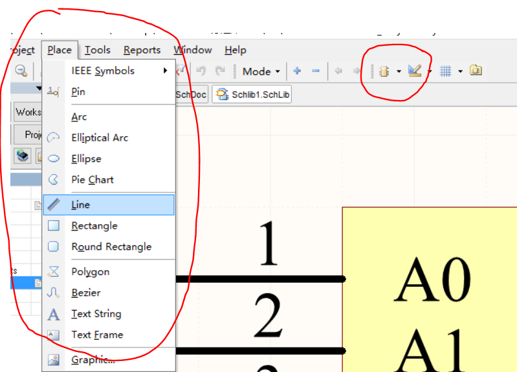Viewport: 517px width, 372px height.
Task: Open the Place menu
Action: 60,50
